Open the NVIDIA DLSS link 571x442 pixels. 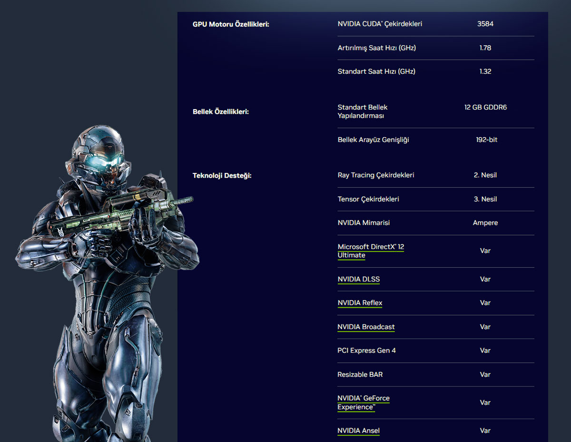[x=359, y=279]
